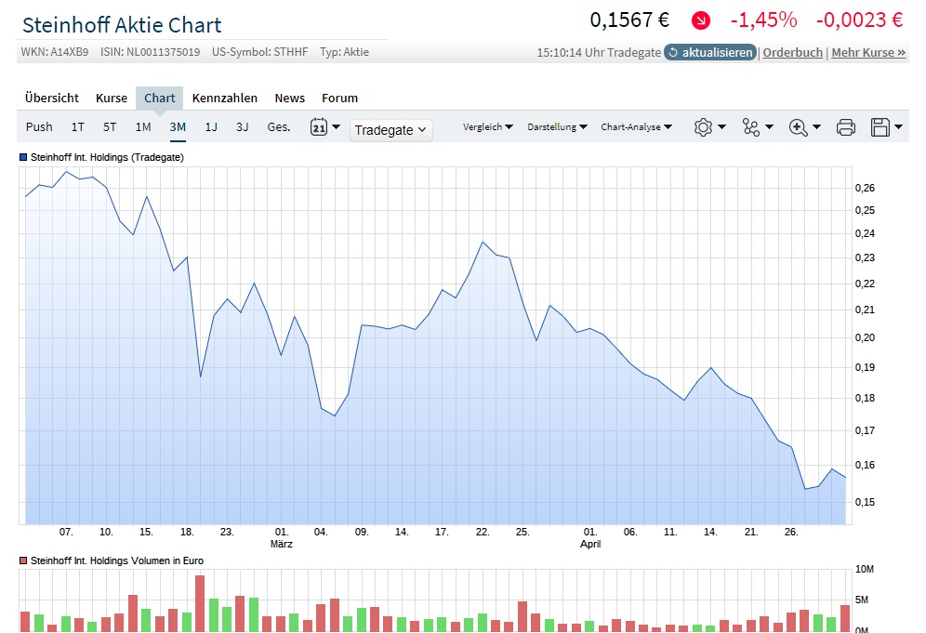Viewport: 926px width, 633px height.
Task: Click the share/network icon in the toolbar
Action: pos(751,126)
